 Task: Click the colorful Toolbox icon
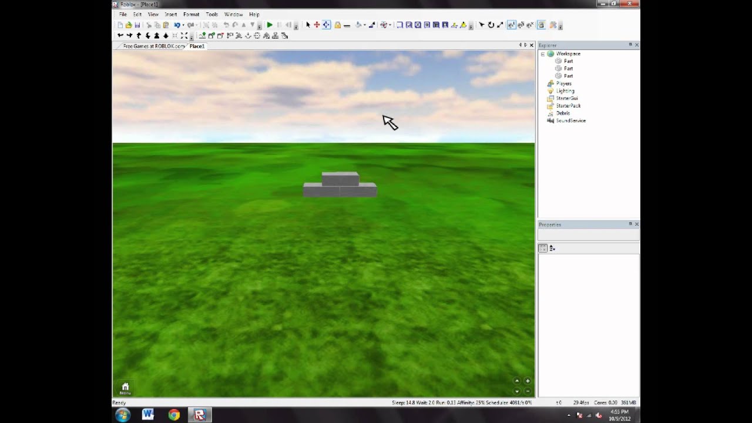click(x=553, y=25)
